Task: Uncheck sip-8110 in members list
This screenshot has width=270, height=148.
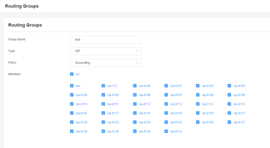Action: tap(72, 104)
